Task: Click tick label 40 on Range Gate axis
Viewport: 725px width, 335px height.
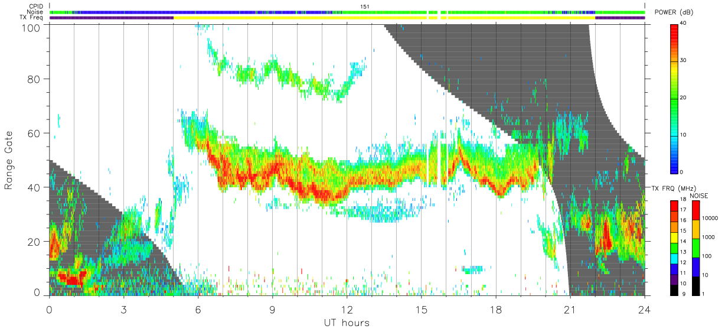Action: pos(34,187)
